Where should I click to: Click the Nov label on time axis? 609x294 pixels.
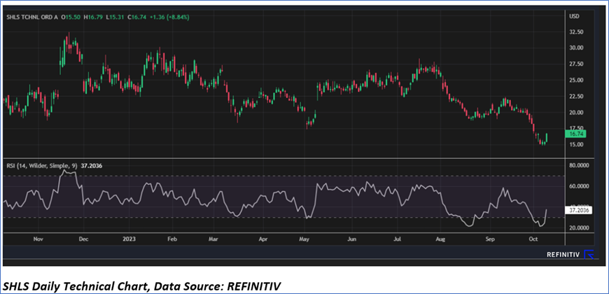[38, 238]
